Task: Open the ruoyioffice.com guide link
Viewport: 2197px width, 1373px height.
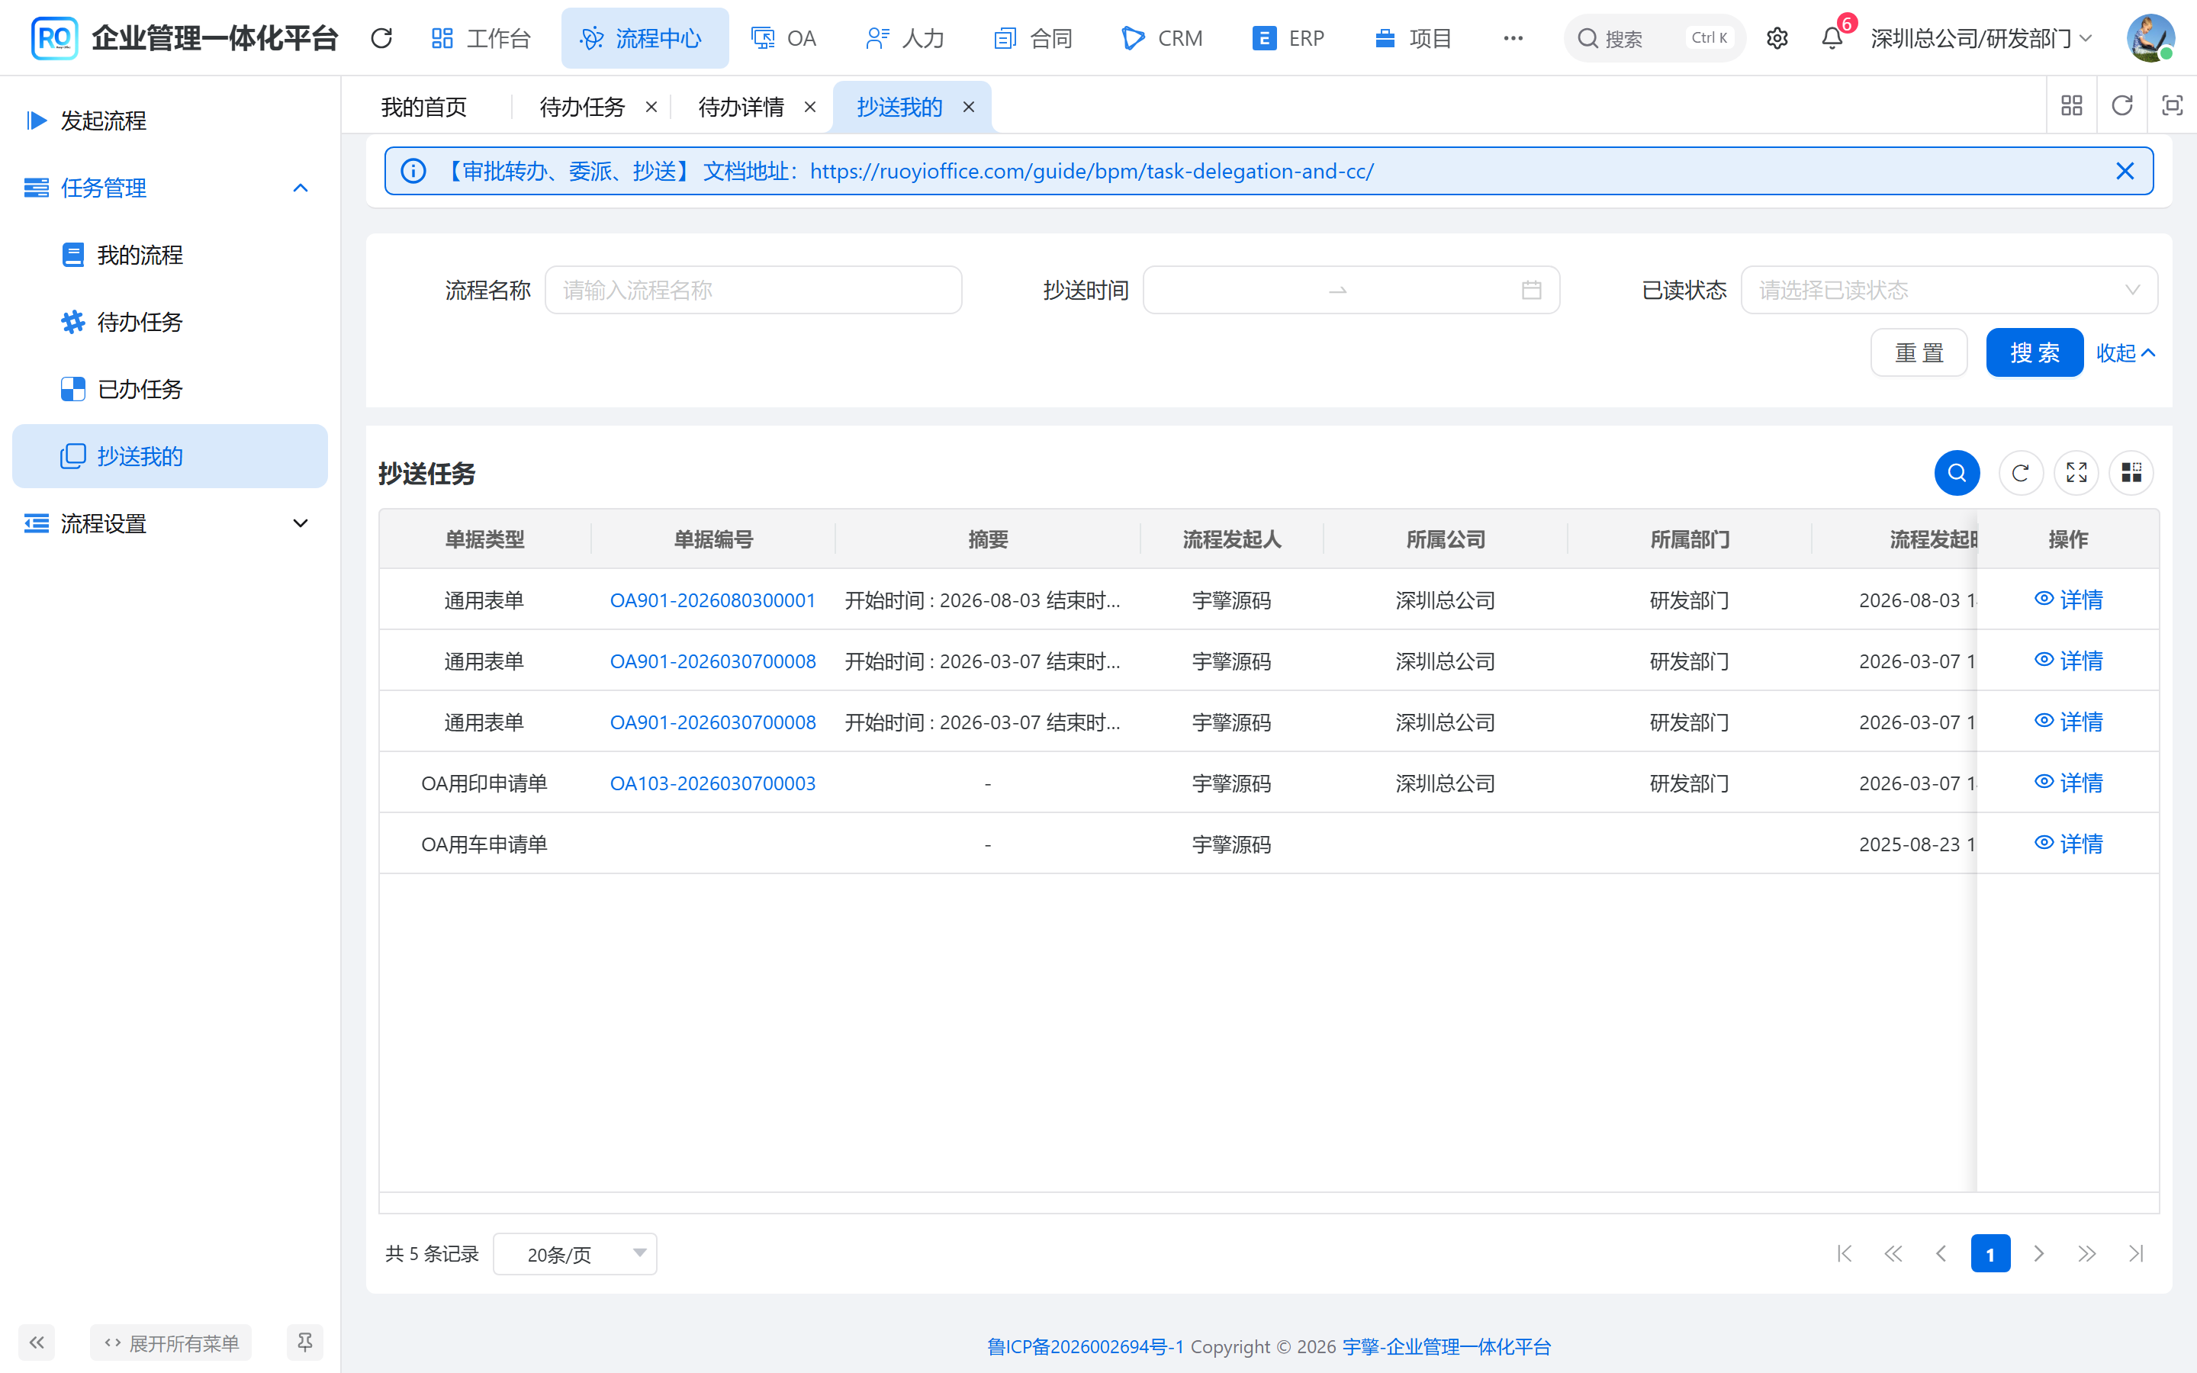Action: point(1092,171)
